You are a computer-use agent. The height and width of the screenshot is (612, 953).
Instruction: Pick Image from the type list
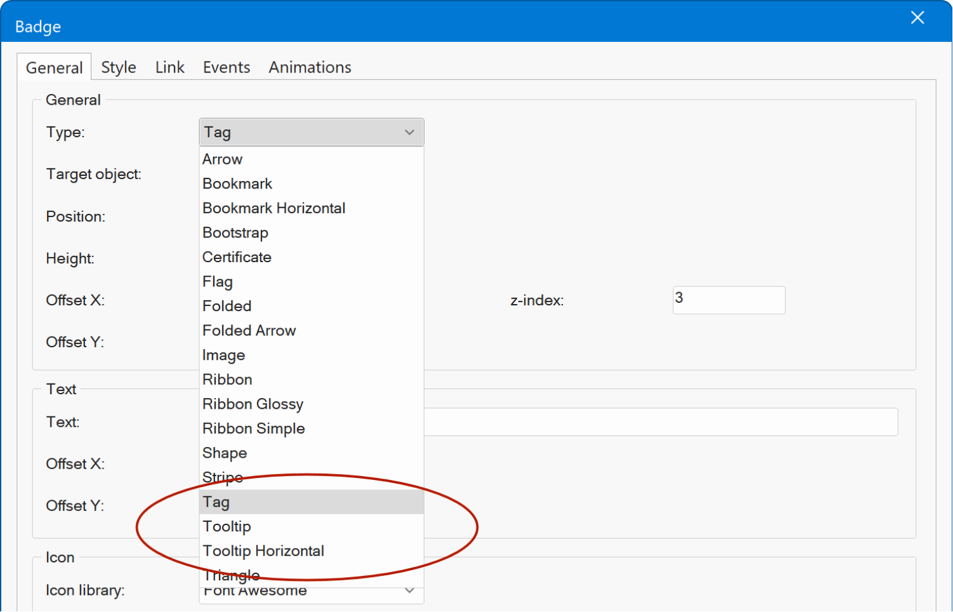pos(223,355)
